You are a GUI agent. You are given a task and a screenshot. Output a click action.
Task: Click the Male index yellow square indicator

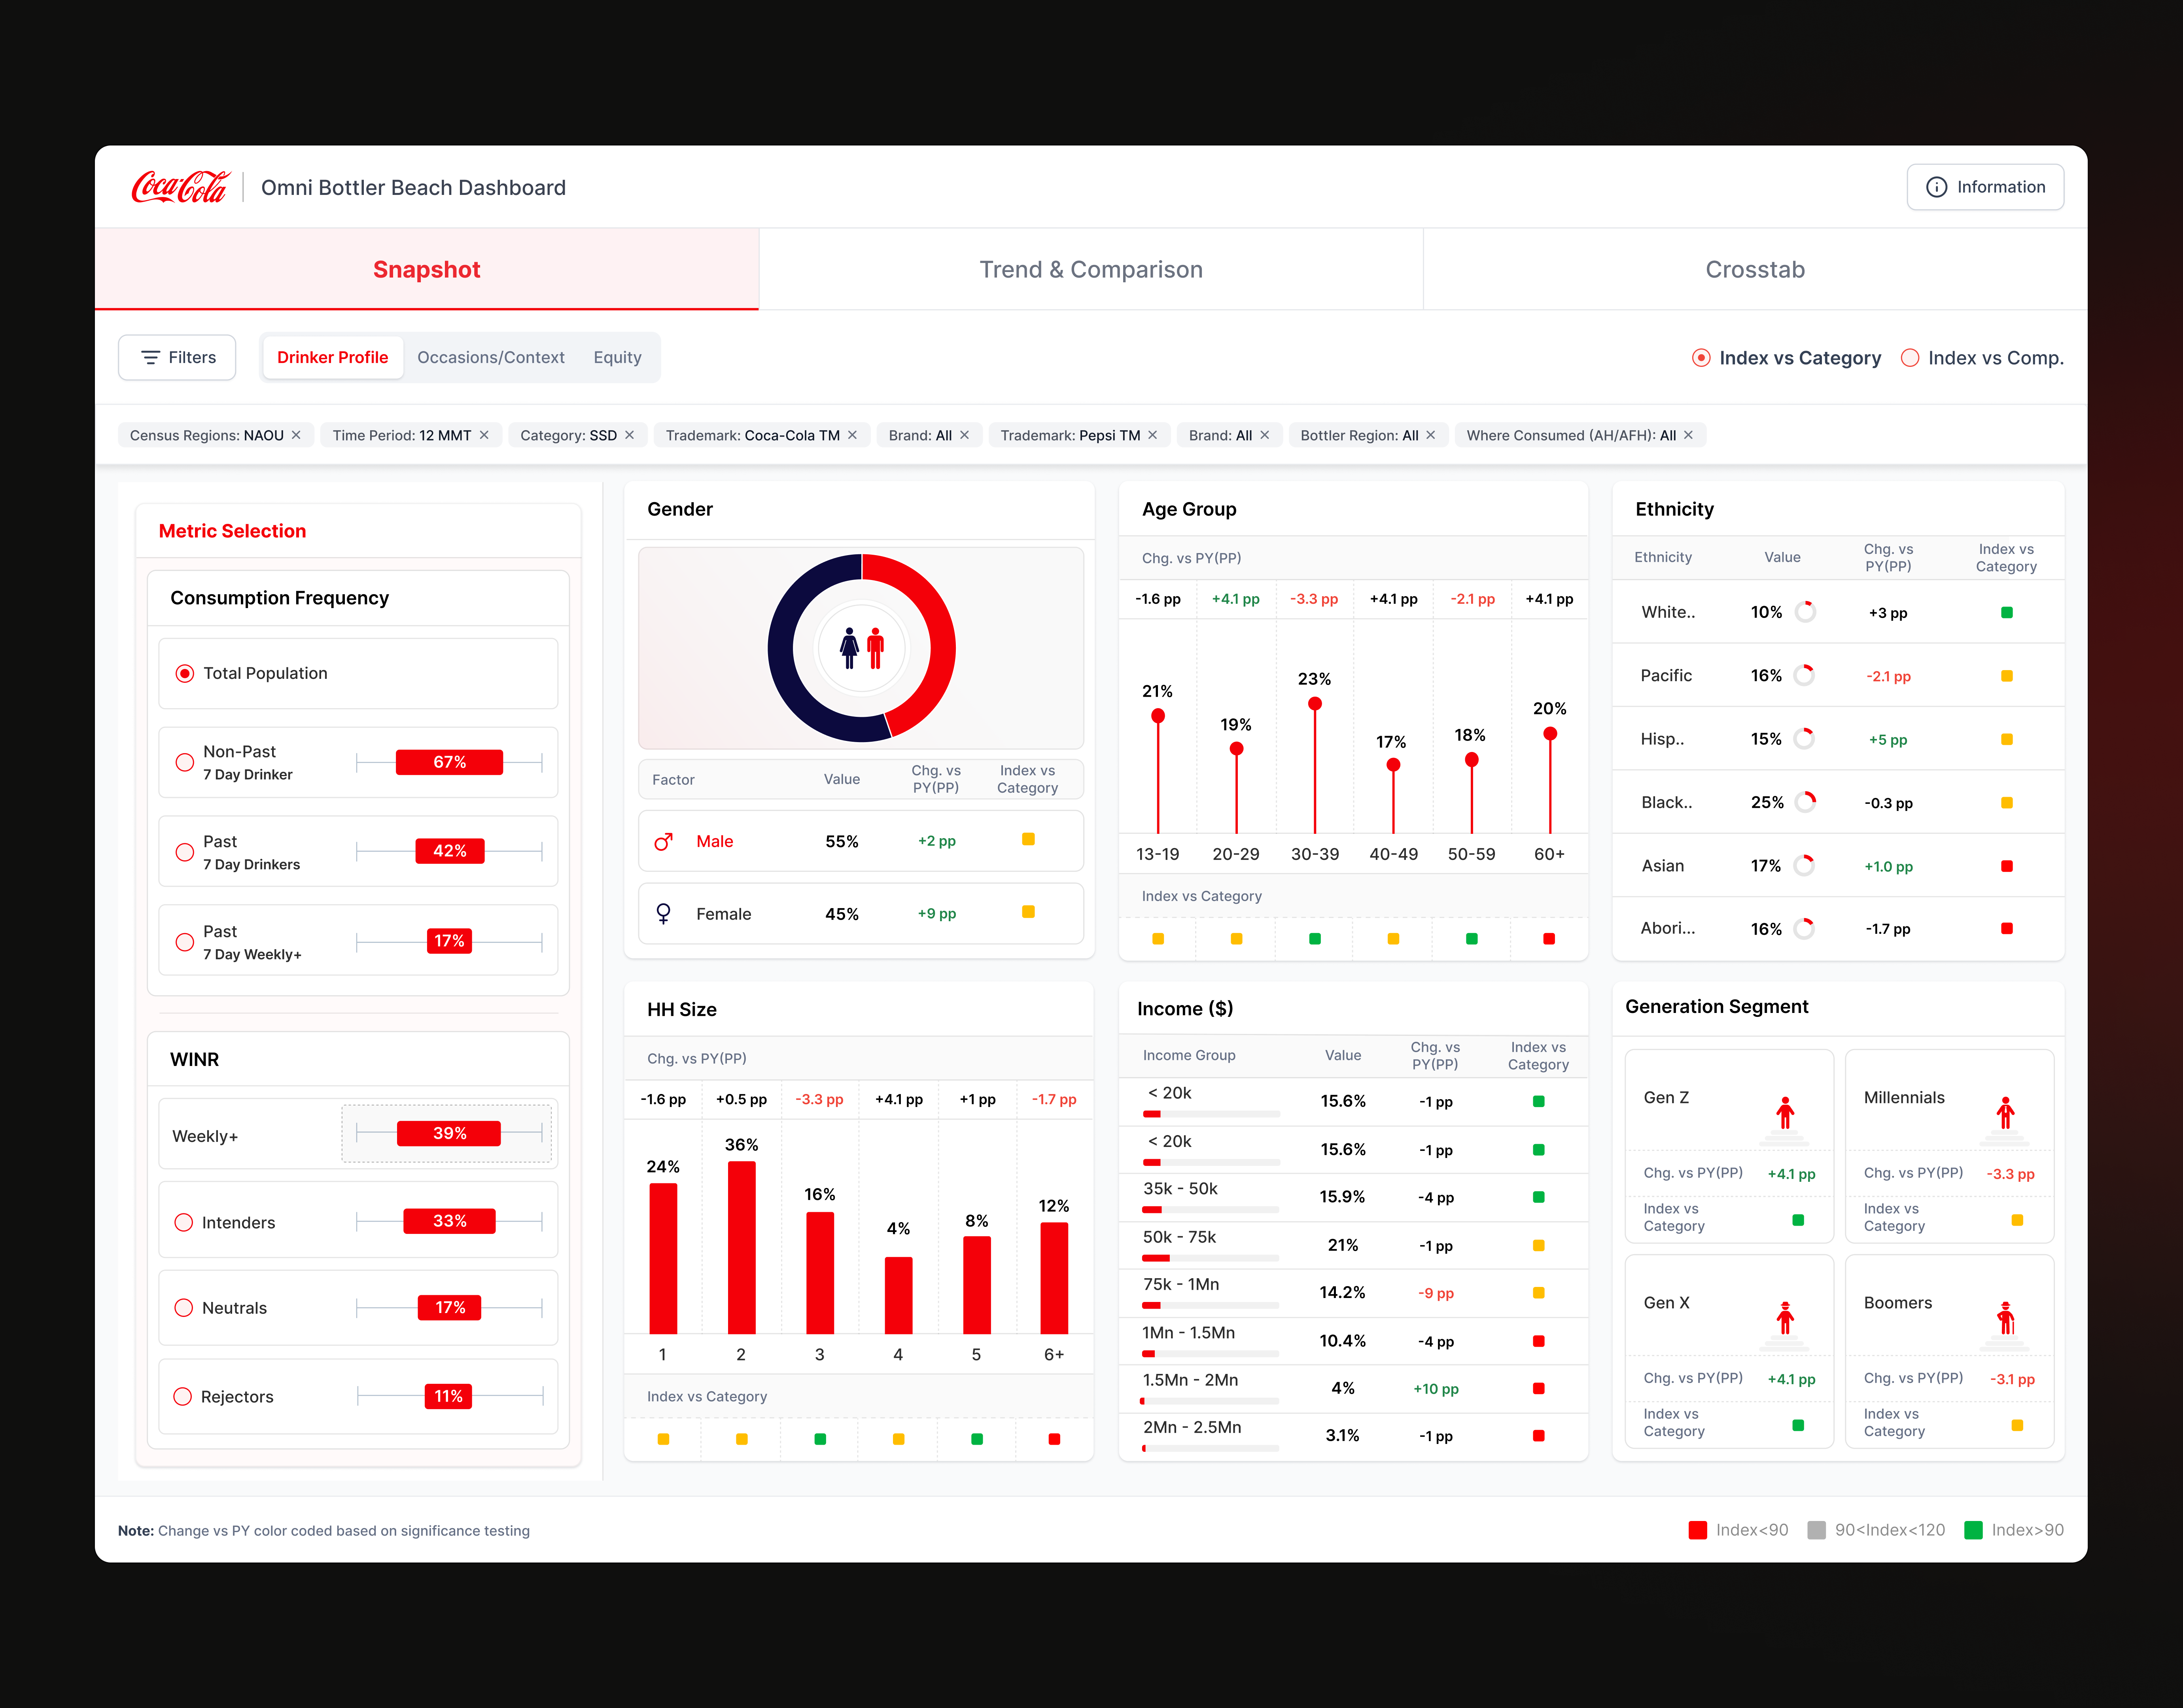(x=1028, y=839)
